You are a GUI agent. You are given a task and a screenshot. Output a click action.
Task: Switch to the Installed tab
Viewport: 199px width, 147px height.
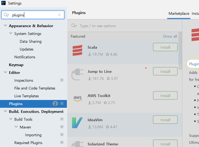[x=195, y=13]
